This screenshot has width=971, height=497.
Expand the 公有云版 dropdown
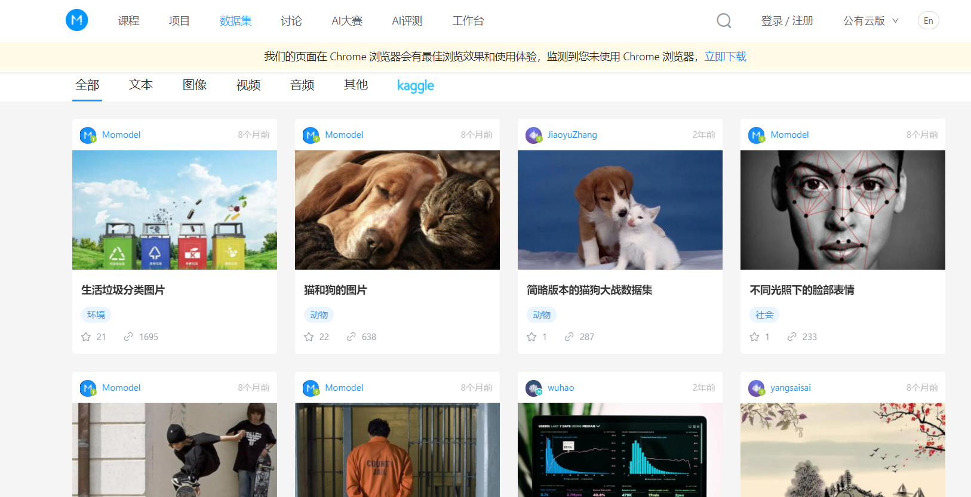871,21
